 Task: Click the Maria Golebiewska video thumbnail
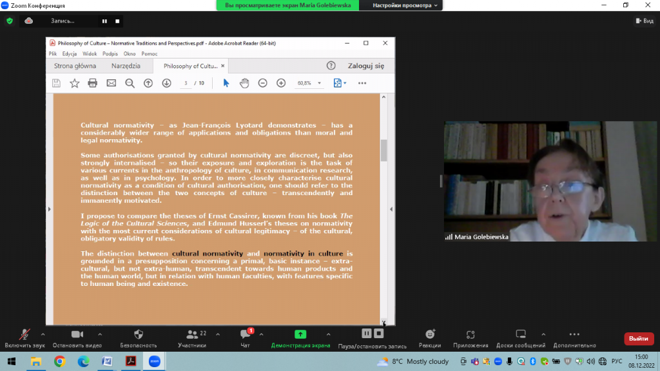tap(550, 181)
